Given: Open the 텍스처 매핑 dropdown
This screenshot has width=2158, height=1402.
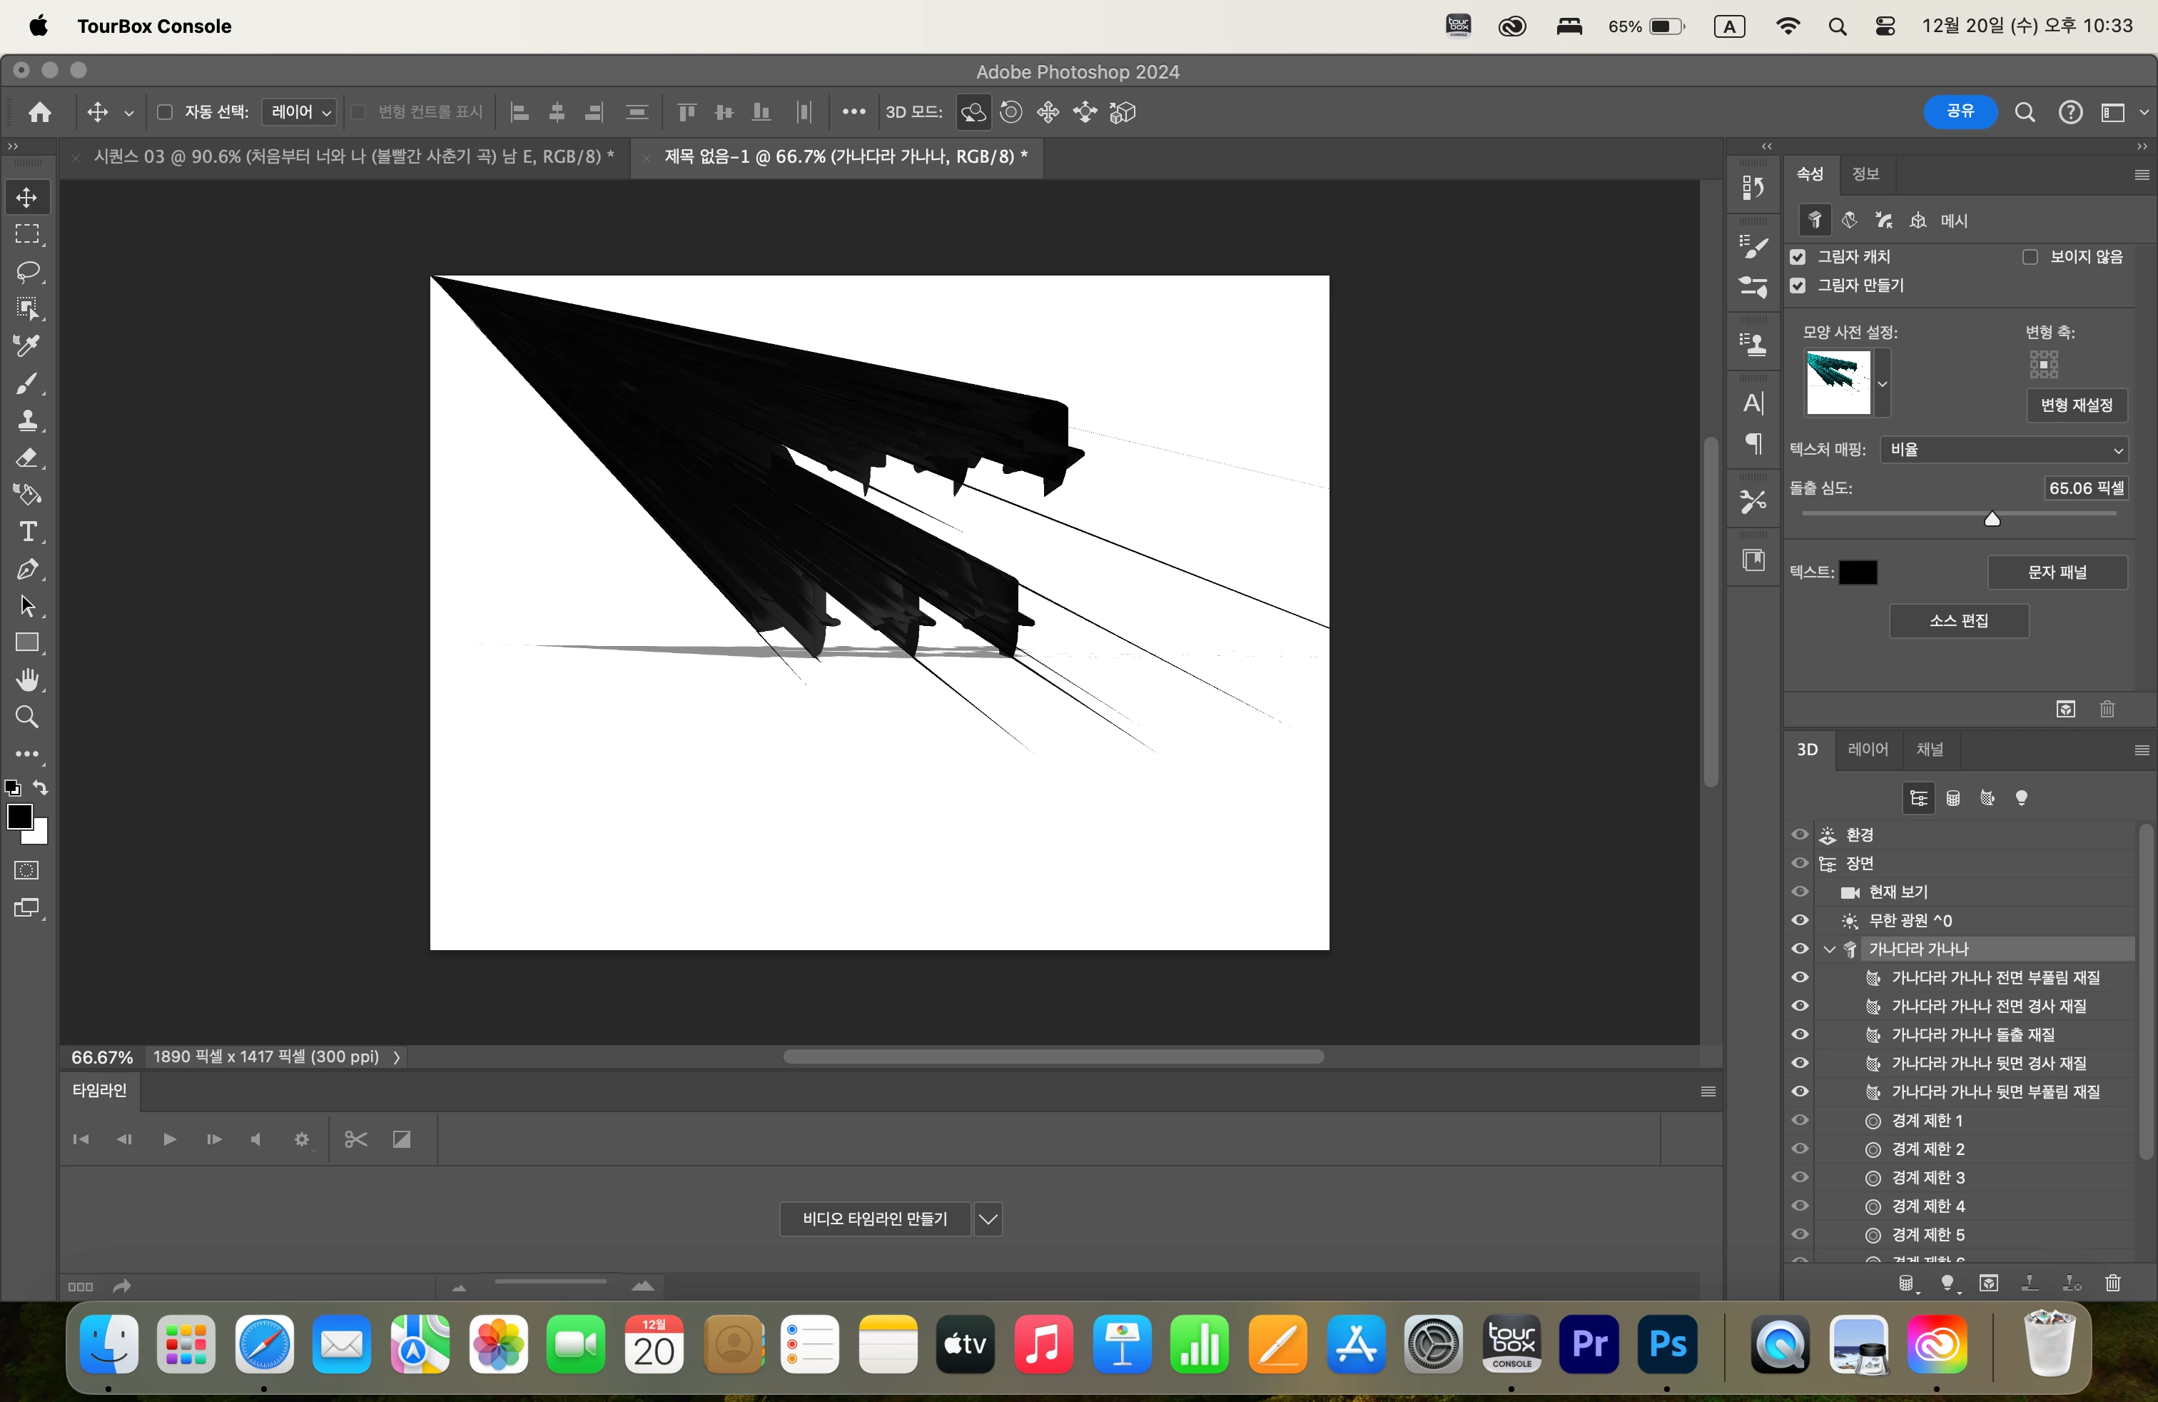Looking at the screenshot, I should pyautogui.click(x=2004, y=450).
